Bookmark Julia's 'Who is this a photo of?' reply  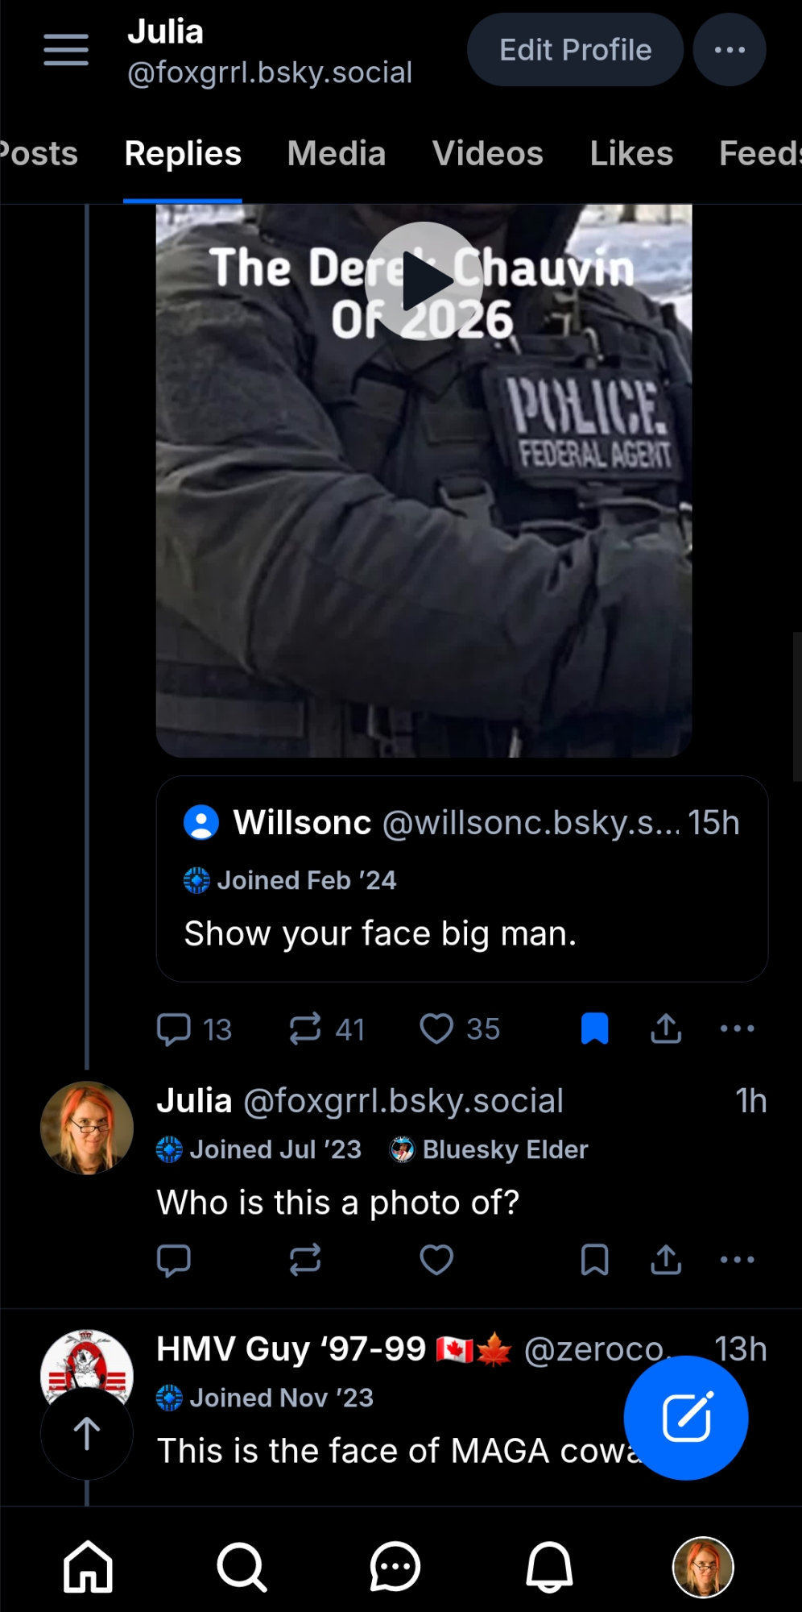(594, 1260)
